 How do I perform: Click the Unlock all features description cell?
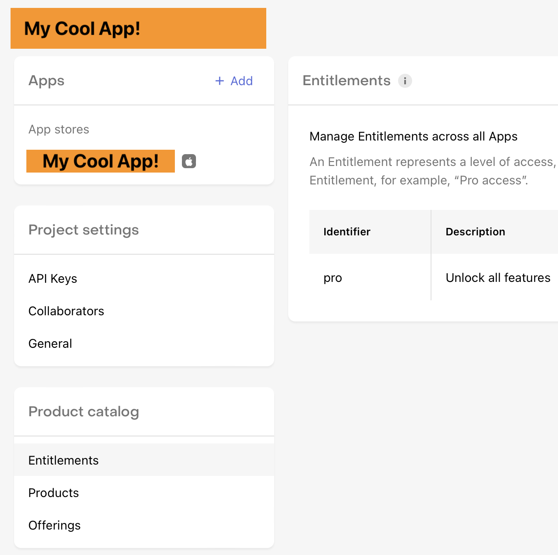pyautogui.click(x=498, y=278)
